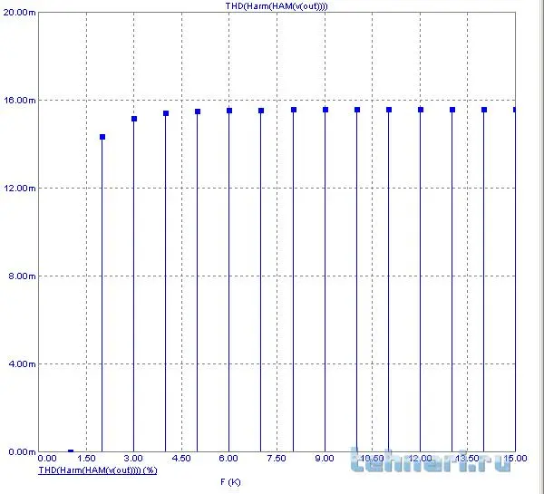Select the data point marker at 2 kHz
The image size is (544, 494).
[x=102, y=137]
